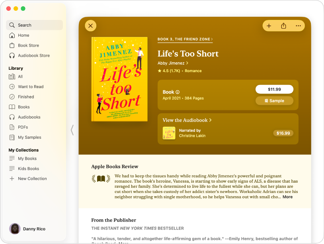Get the book Sample
This screenshot has width=324, height=244.
point(274,101)
